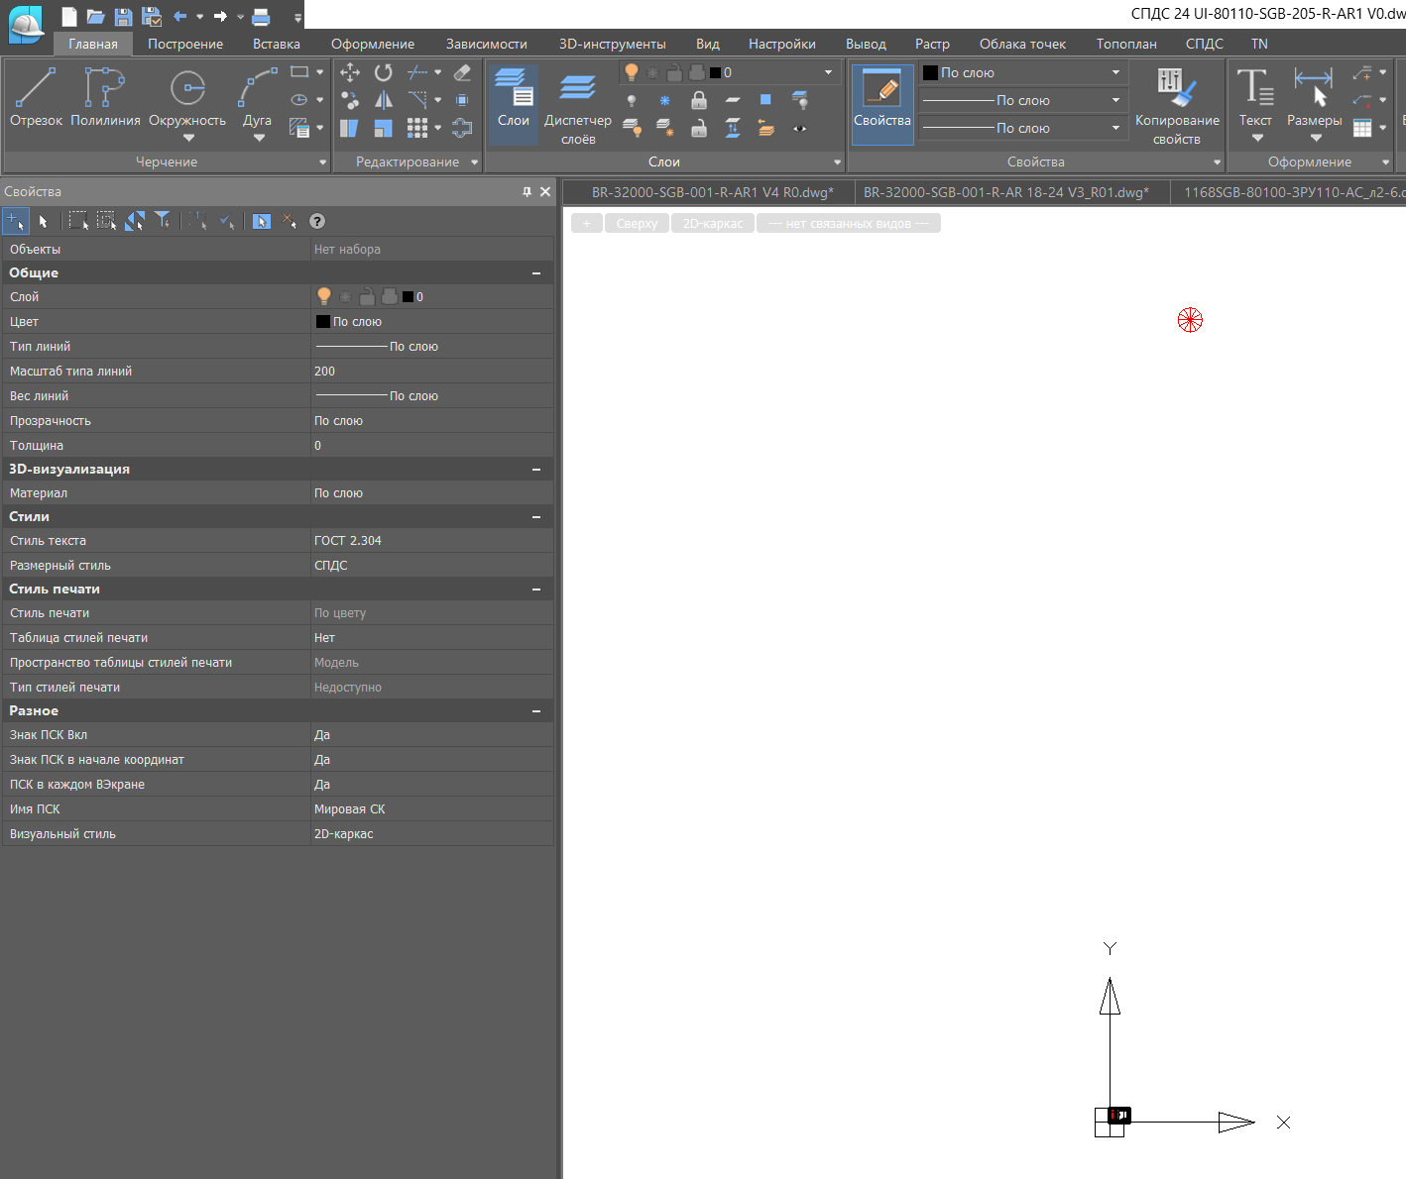The image size is (1406, 1179).
Task: Toggle layer lightbulb in Слой property row
Action: tap(323, 296)
